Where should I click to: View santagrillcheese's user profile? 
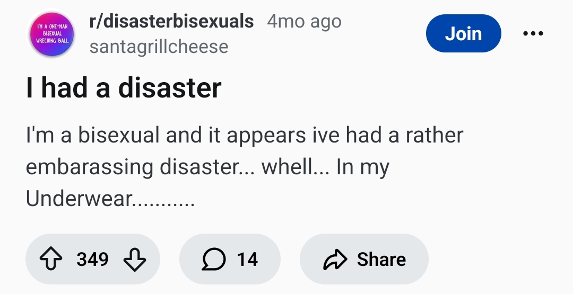[159, 47]
